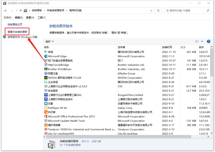Click the vertical scrollbar thumb
The height and width of the screenshot is (152, 215).
212,62
